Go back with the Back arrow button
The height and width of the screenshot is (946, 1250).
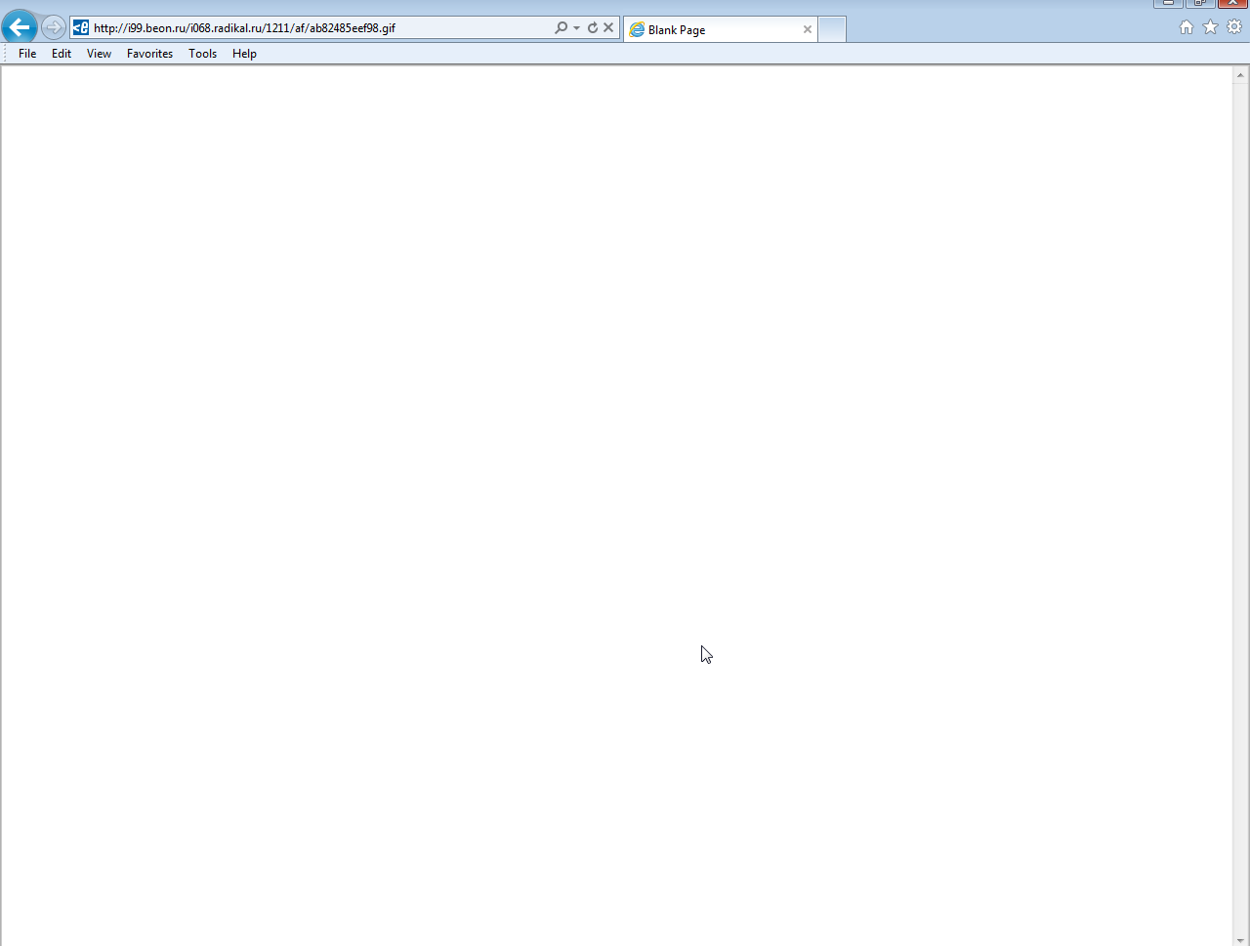tap(20, 27)
